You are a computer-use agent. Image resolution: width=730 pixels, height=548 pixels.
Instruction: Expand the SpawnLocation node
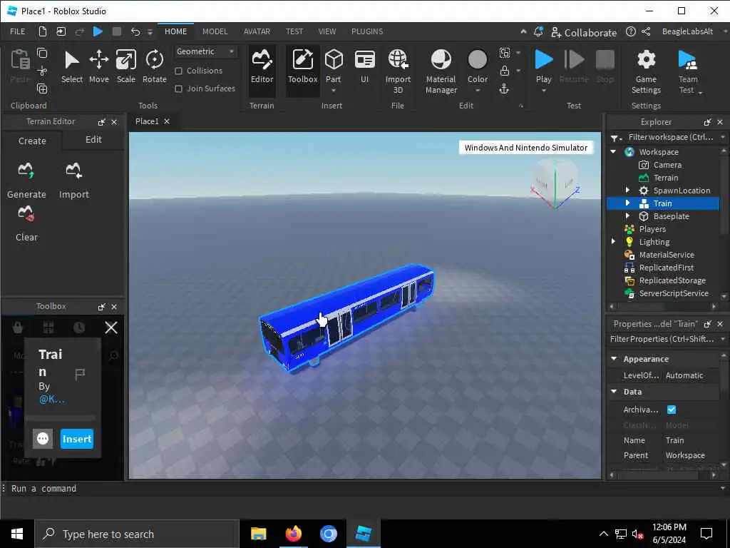(x=627, y=190)
